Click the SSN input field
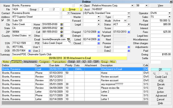173x108 pixels. (x=22, y=43)
